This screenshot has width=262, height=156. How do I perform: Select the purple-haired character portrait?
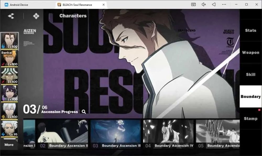pyautogui.click(x=9, y=94)
